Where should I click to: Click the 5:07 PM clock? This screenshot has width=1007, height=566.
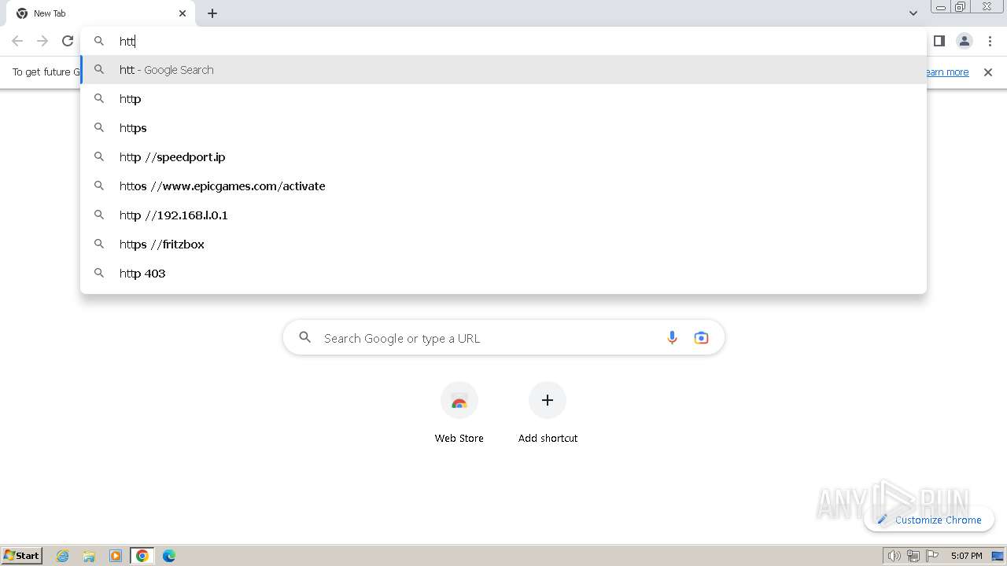[x=966, y=556]
